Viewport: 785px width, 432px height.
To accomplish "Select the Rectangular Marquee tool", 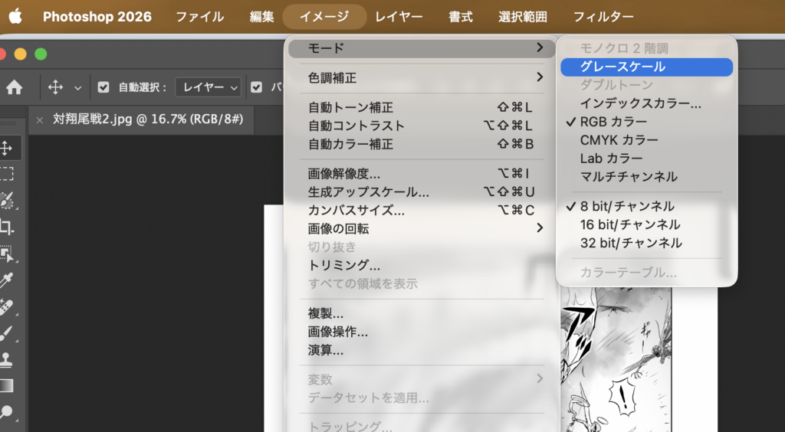I will coord(7,174).
